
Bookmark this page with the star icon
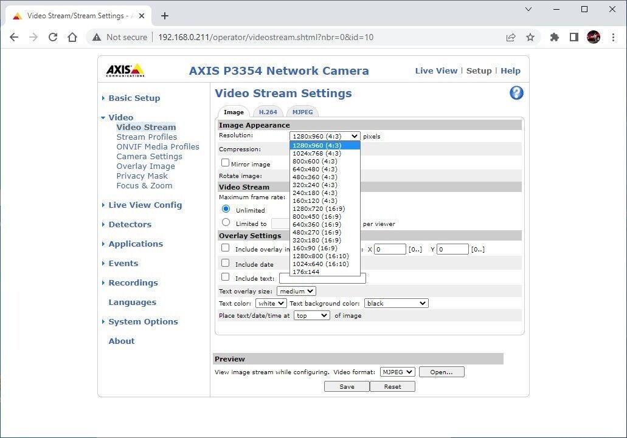coord(530,37)
